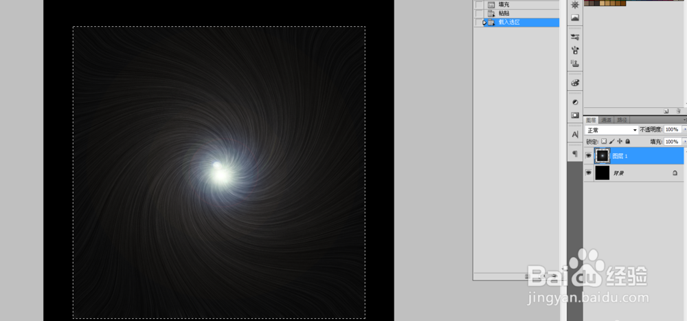The image size is (687, 321).
Task: Click the lock icon on the 背景 layer
Action: [x=675, y=173]
